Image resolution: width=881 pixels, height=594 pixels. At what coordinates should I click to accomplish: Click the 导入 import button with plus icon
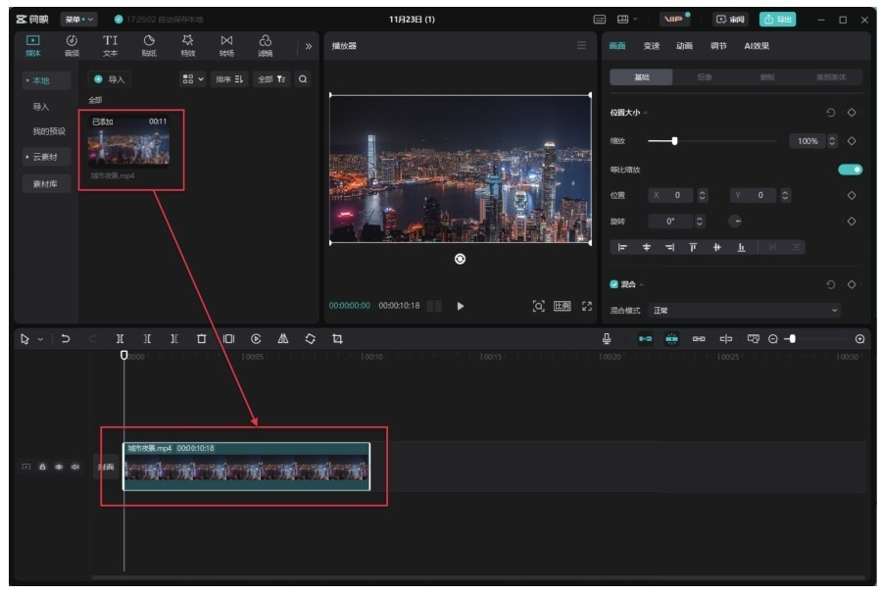point(109,79)
